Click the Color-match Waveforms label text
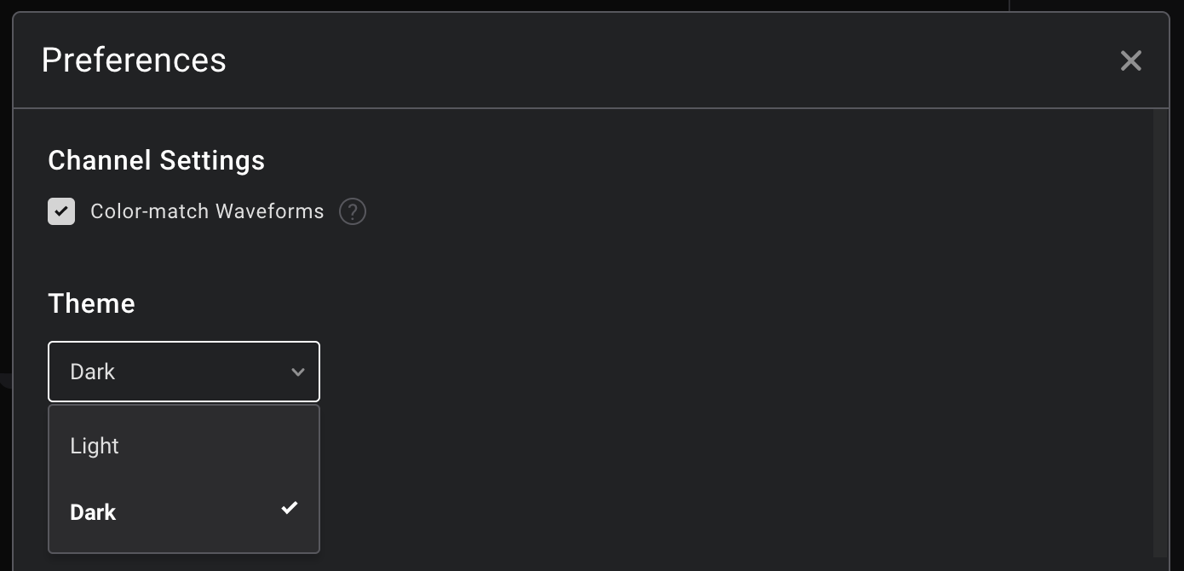Viewport: 1184px width, 571px height. coord(207,211)
